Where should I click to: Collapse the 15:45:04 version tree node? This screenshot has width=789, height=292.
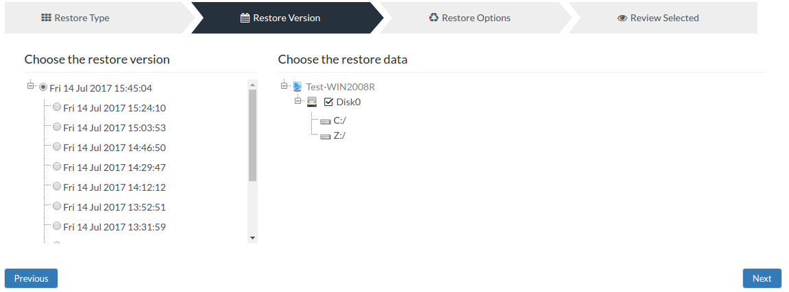[30, 86]
